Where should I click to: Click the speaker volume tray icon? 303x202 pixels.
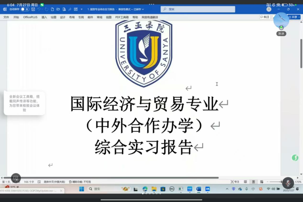tap(273, 189)
